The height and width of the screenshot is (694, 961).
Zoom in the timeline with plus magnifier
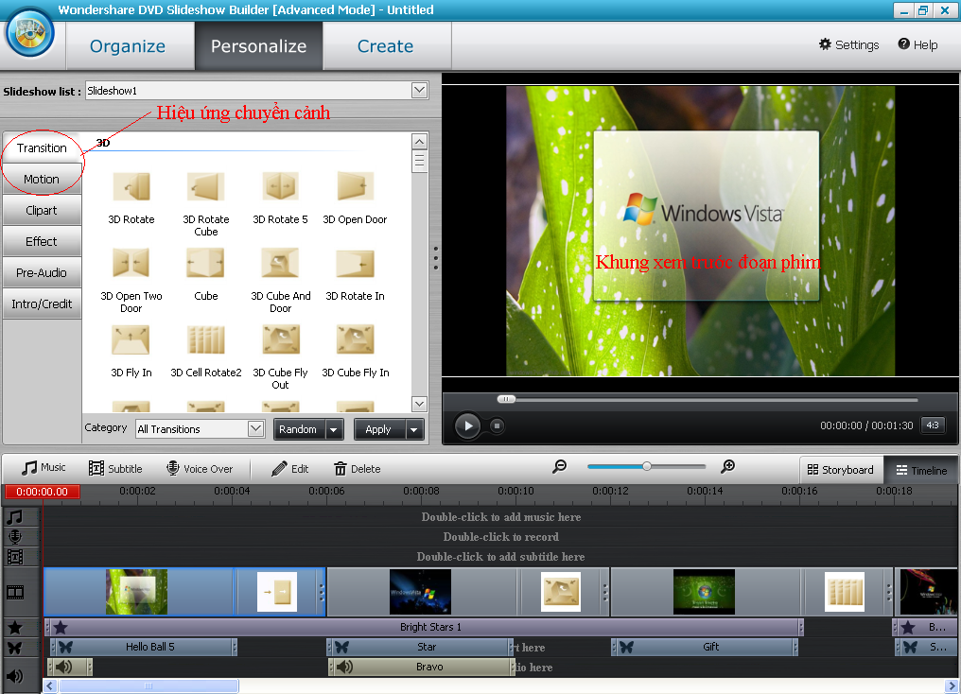pos(727,467)
